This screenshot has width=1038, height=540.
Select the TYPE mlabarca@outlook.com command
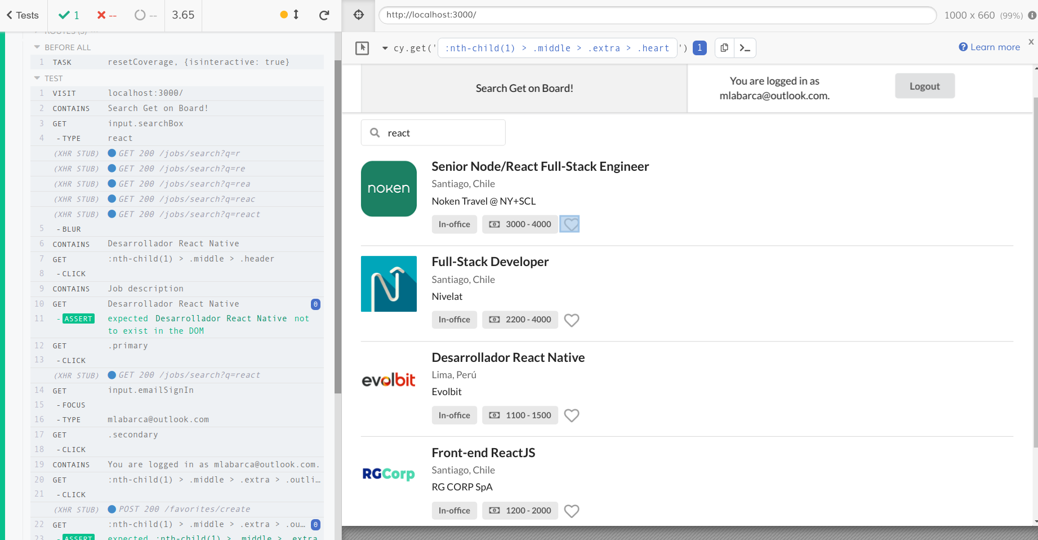177,419
